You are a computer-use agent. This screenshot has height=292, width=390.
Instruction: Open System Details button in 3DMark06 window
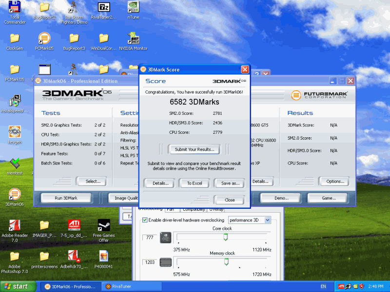[262, 181]
